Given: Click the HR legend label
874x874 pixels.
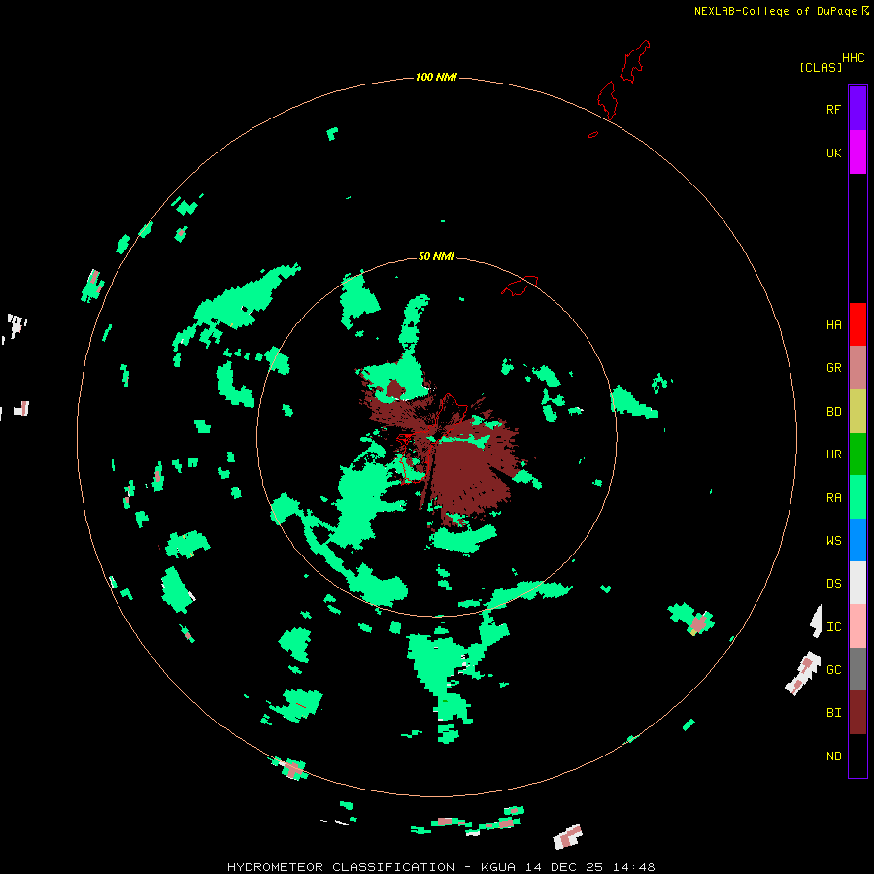Looking at the screenshot, I should click(x=833, y=454).
